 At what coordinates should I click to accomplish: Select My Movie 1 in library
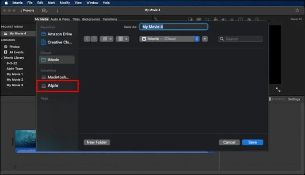point(15,74)
